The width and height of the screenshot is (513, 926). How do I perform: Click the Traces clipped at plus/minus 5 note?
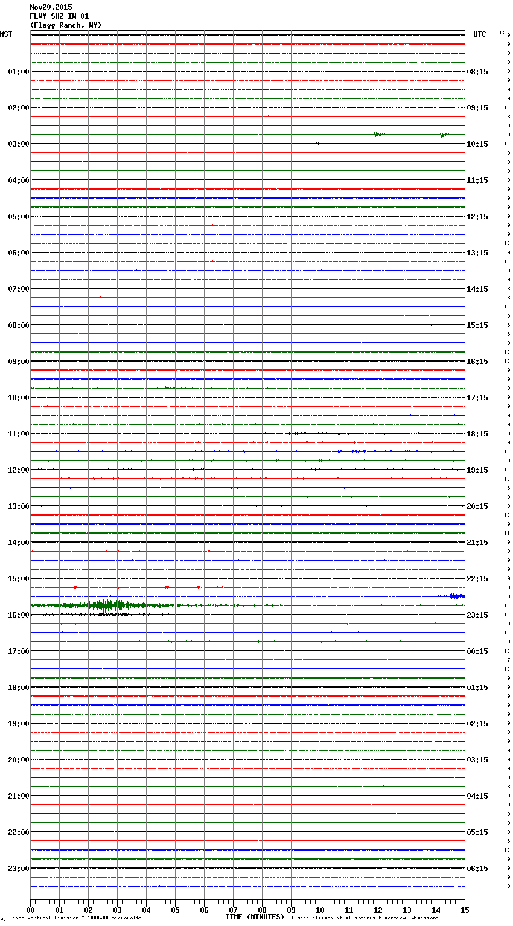(365, 918)
